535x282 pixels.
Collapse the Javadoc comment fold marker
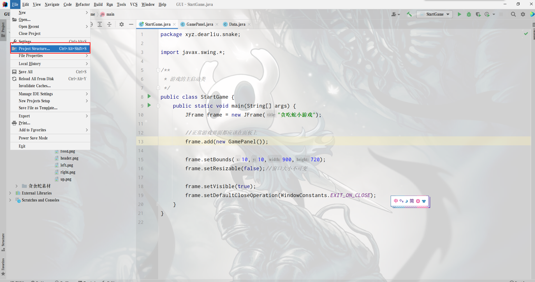(x=158, y=70)
